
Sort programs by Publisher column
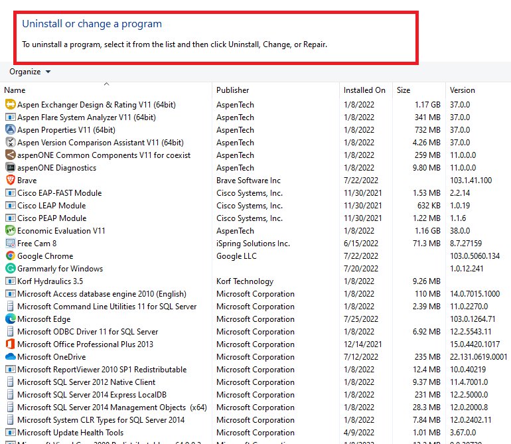(232, 90)
